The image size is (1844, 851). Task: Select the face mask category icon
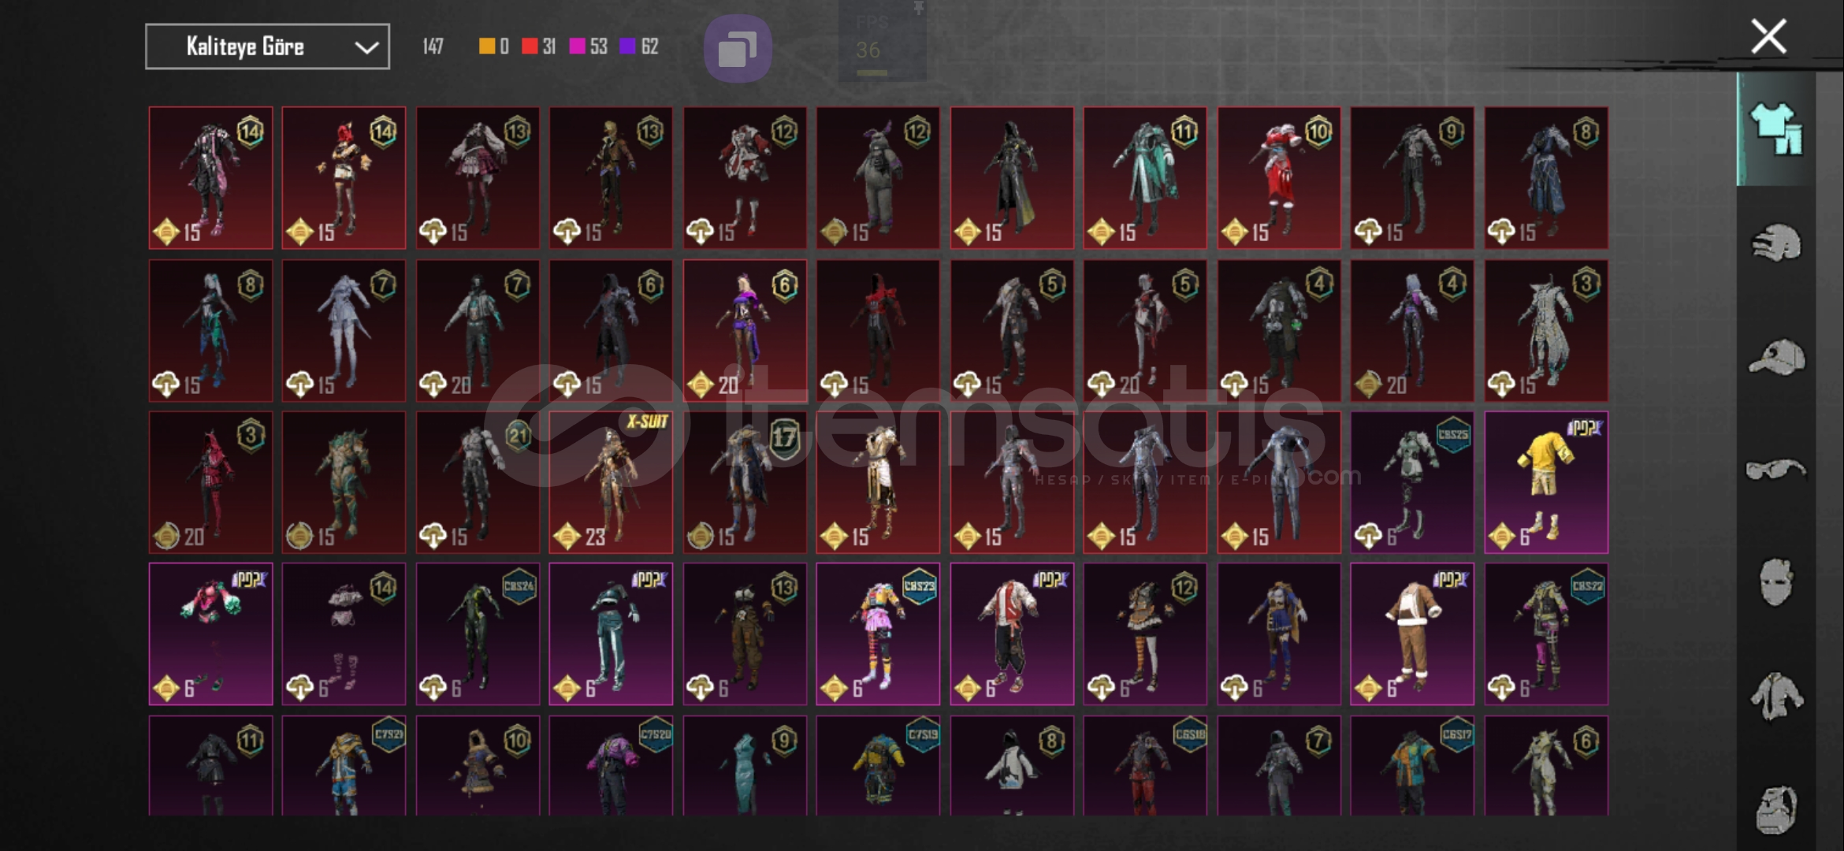(1776, 582)
